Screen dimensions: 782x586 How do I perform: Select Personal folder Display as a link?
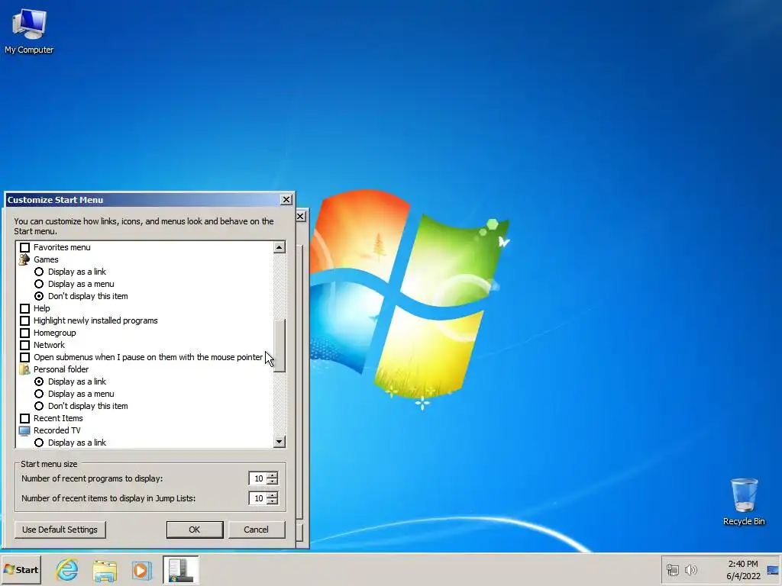(x=39, y=382)
